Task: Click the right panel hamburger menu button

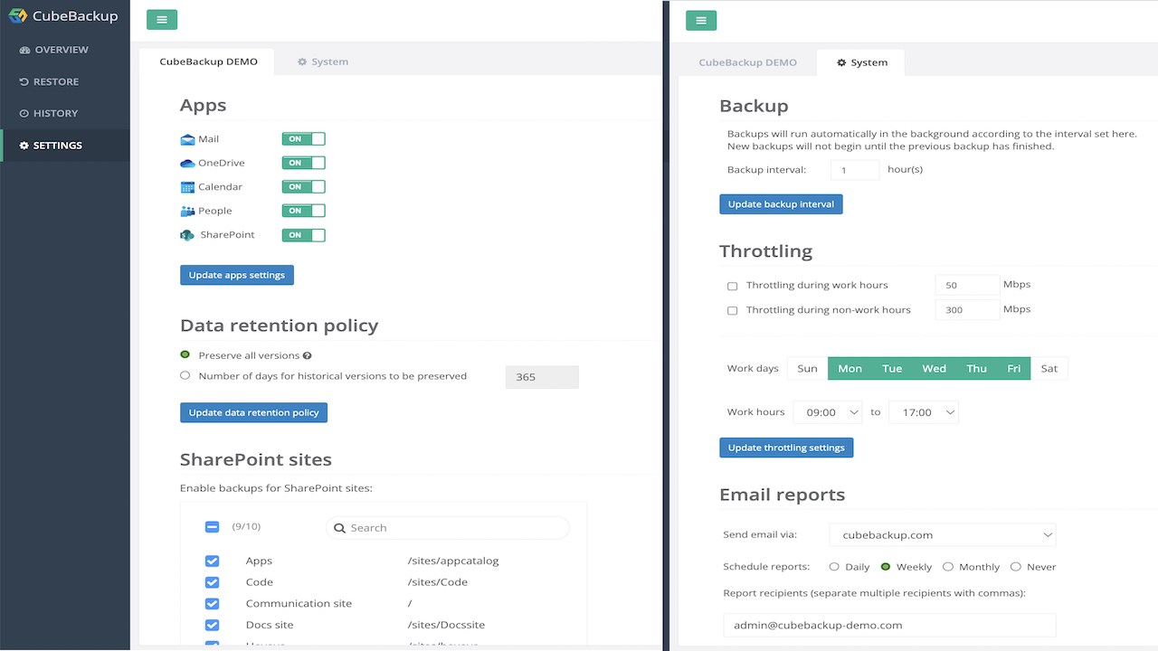Action: pyautogui.click(x=701, y=20)
